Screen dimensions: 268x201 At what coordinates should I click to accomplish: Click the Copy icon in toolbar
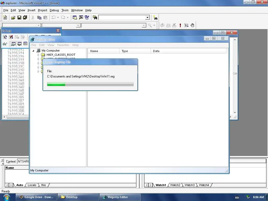[x=39, y=18]
